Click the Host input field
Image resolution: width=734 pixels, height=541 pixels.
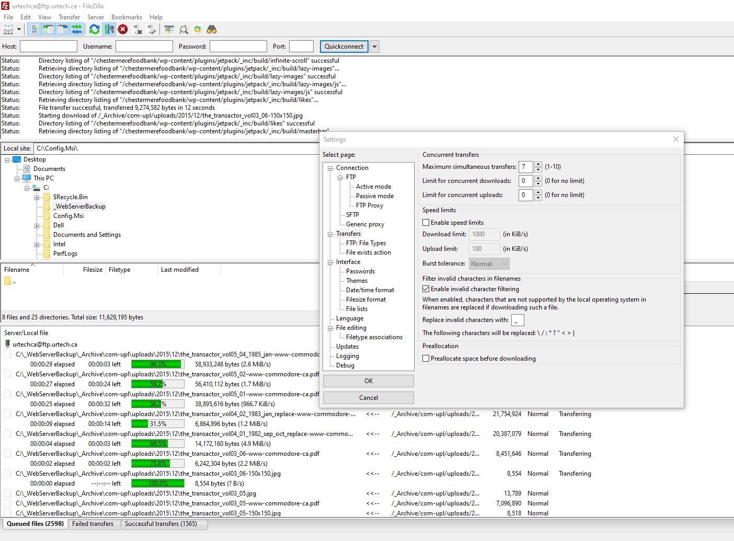48,46
